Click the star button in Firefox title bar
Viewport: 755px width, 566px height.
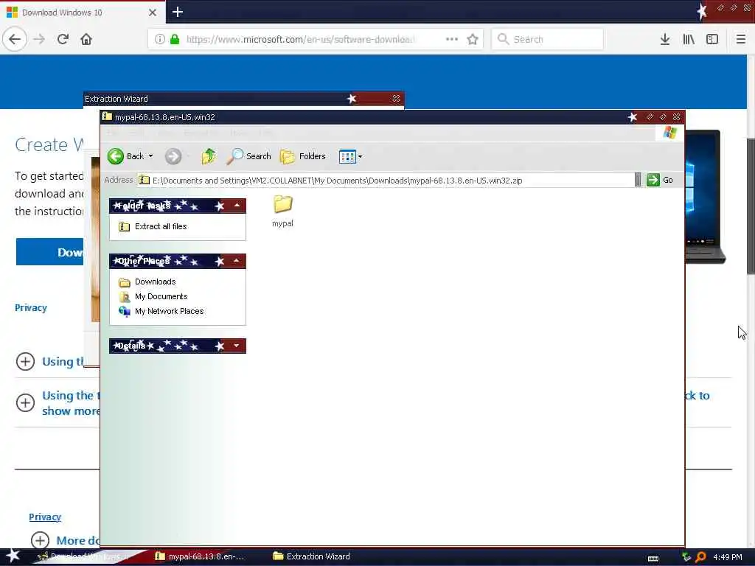point(702,10)
